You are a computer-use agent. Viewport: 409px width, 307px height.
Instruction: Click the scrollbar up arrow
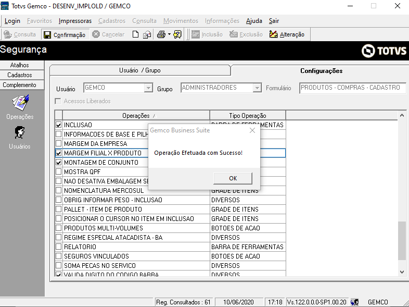click(402, 115)
